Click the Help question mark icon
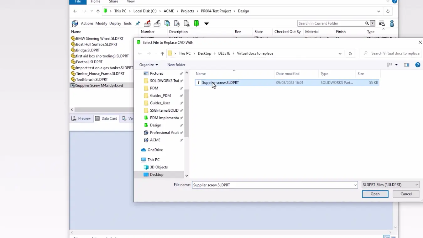 pyautogui.click(x=417, y=65)
